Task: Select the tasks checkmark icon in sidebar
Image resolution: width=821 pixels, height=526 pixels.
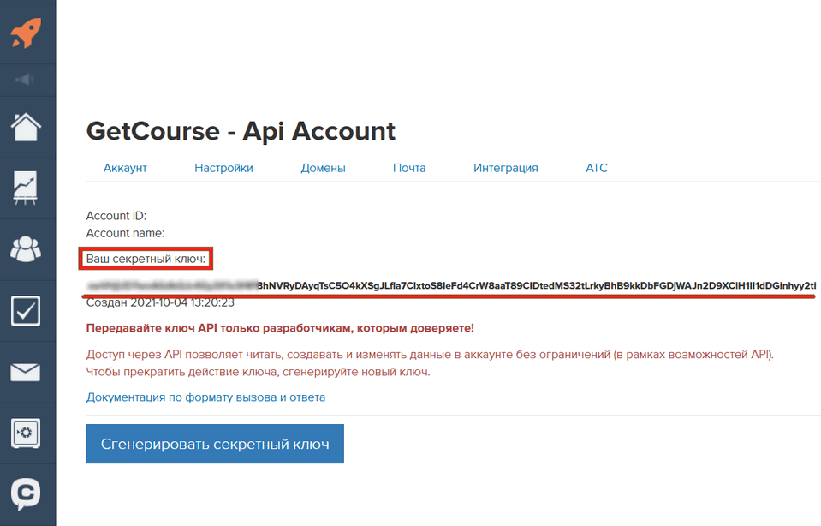Action: coord(27,310)
